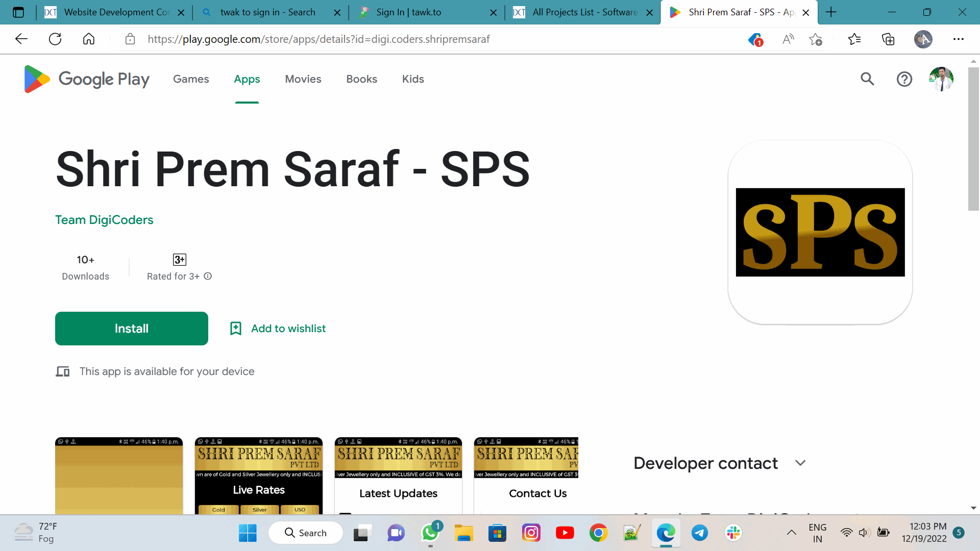The width and height of the screenshot is (980, 551).
Task: Activate Read aloud in address bar
Action: pos(788,39)
